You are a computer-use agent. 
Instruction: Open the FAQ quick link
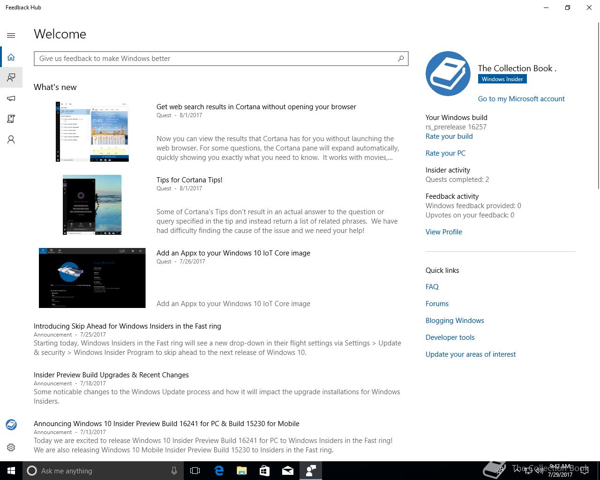click(432, 287)
